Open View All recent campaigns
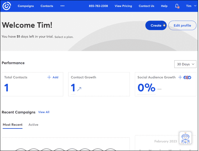Screen dimensions: 199x151 pos(44,112)
